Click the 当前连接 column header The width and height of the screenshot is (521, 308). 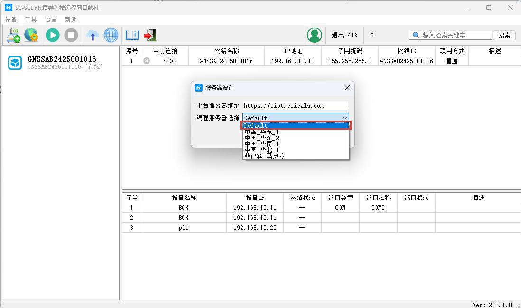[165, 51]
